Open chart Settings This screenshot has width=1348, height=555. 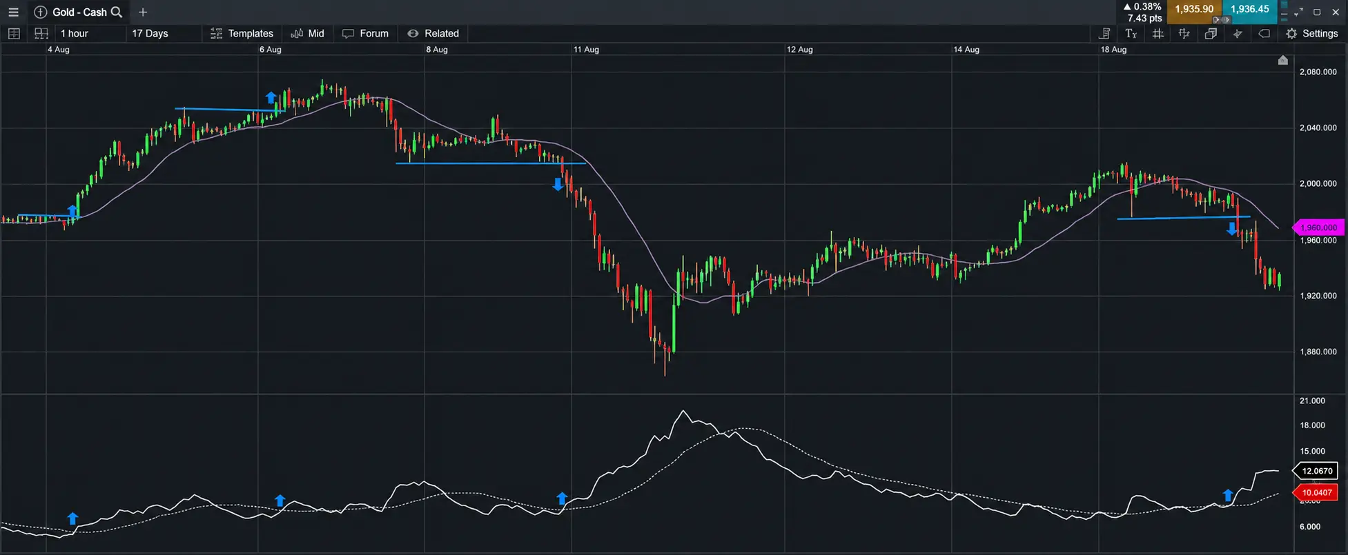click(1312, 34)
